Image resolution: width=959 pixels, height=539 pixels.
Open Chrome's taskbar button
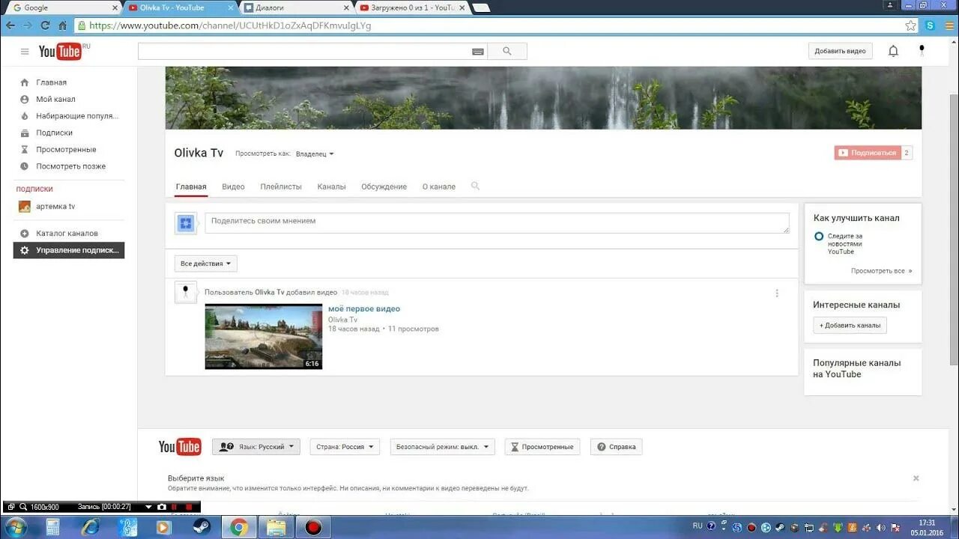(238, 527)
